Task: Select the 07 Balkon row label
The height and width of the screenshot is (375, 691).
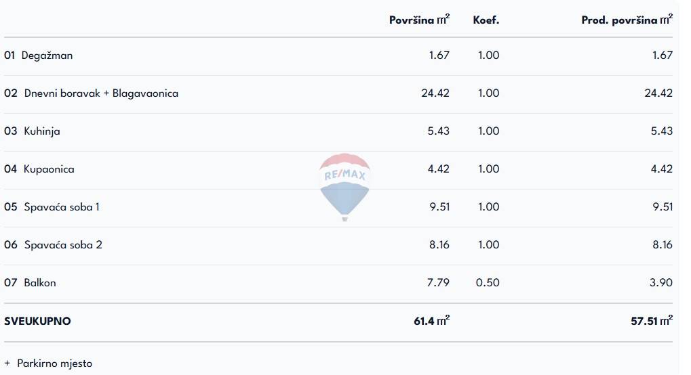Action: click(x=31, y=283)
